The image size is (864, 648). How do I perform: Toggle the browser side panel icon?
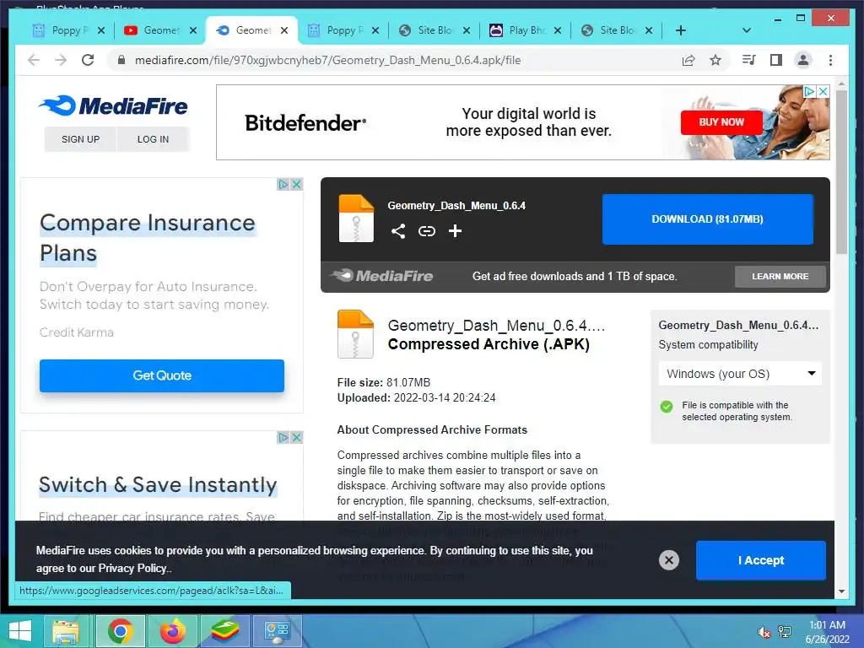pos(776,60)
